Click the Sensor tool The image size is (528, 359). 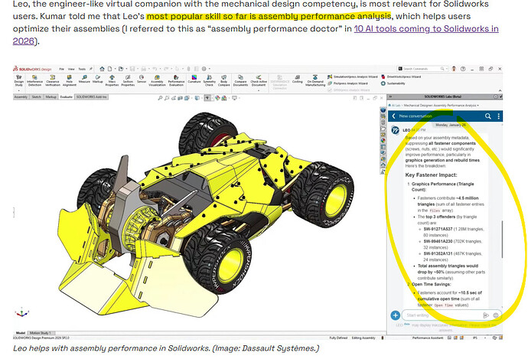coord(142,79)
